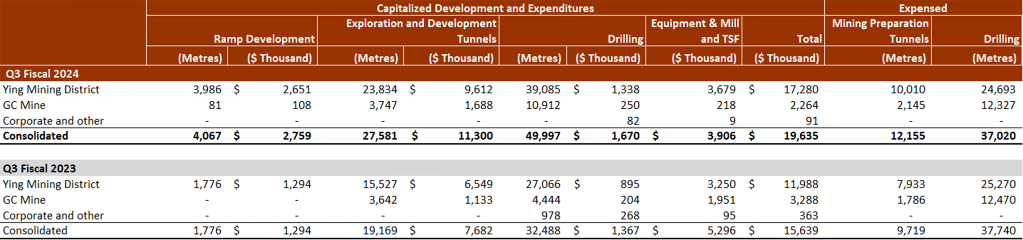
Task: Select the 49,997 consolidated drilling metres cell
Action: click(x=542, y=136)
